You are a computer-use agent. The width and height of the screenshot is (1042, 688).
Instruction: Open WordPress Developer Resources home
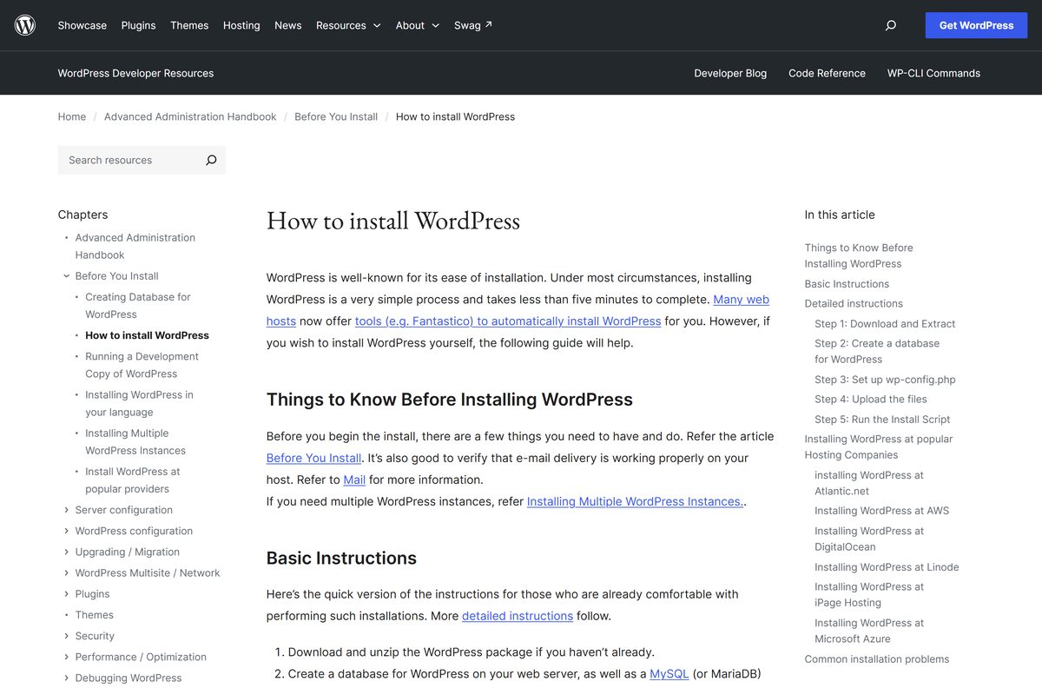(135, 73)
